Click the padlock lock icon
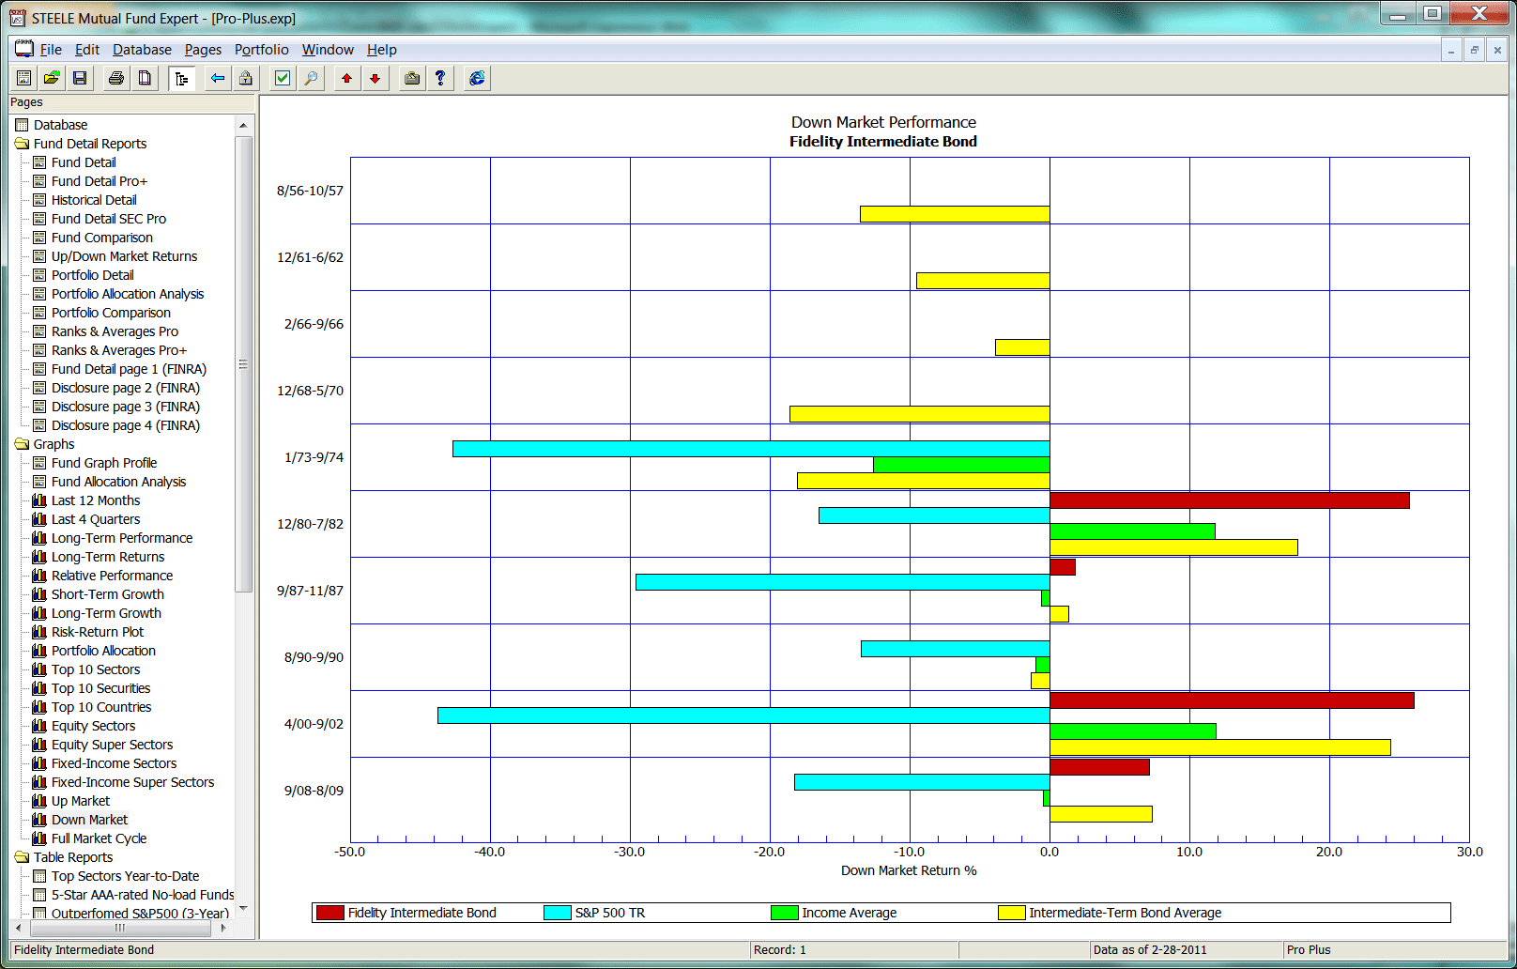1517x969 pixels. [246, 78]
